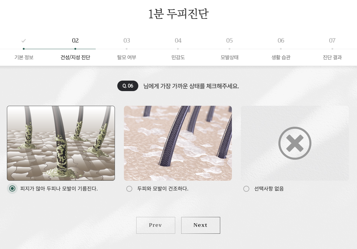Viewport: 357px width, 249px height.
Task: Choose the 두피와 모발이 건조하다 radio option
Action: tap(129, 189)
